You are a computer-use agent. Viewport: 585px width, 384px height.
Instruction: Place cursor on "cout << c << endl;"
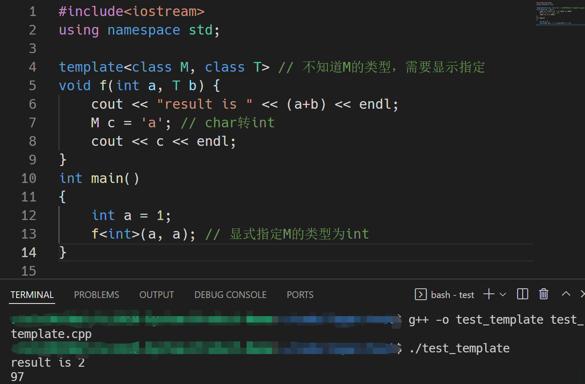(x=164, y=141)
